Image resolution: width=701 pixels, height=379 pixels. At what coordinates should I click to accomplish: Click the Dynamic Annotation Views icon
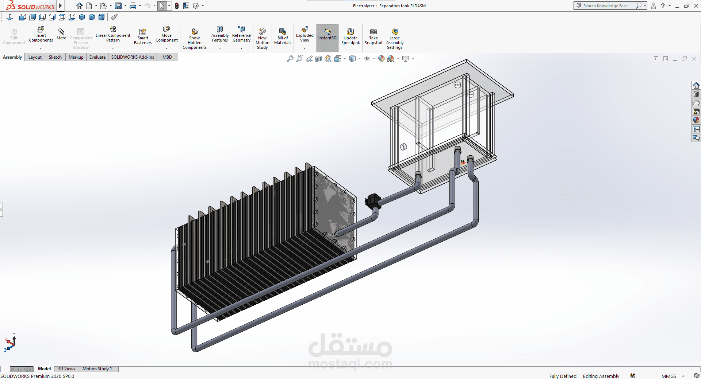coord(328,59)
